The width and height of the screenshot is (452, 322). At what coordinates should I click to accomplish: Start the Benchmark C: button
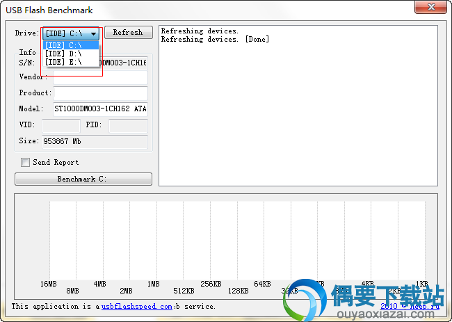coord(83,179)
